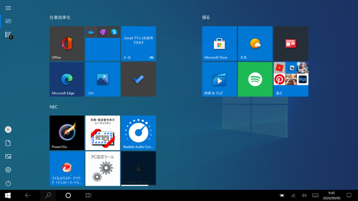Screen dimensions: 358x201
Task: Open Movies & TV (映画 & テレビ) tile
Action: point(219,80)
